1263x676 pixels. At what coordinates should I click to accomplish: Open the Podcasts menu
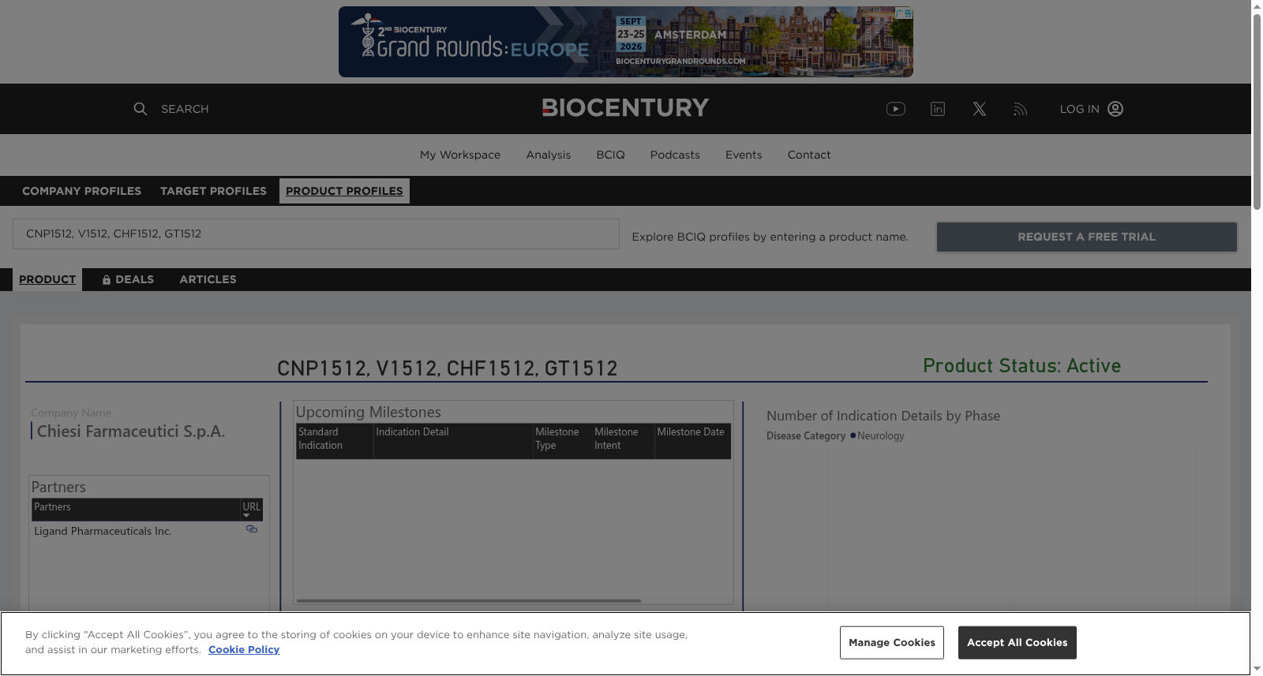[675, 155]
